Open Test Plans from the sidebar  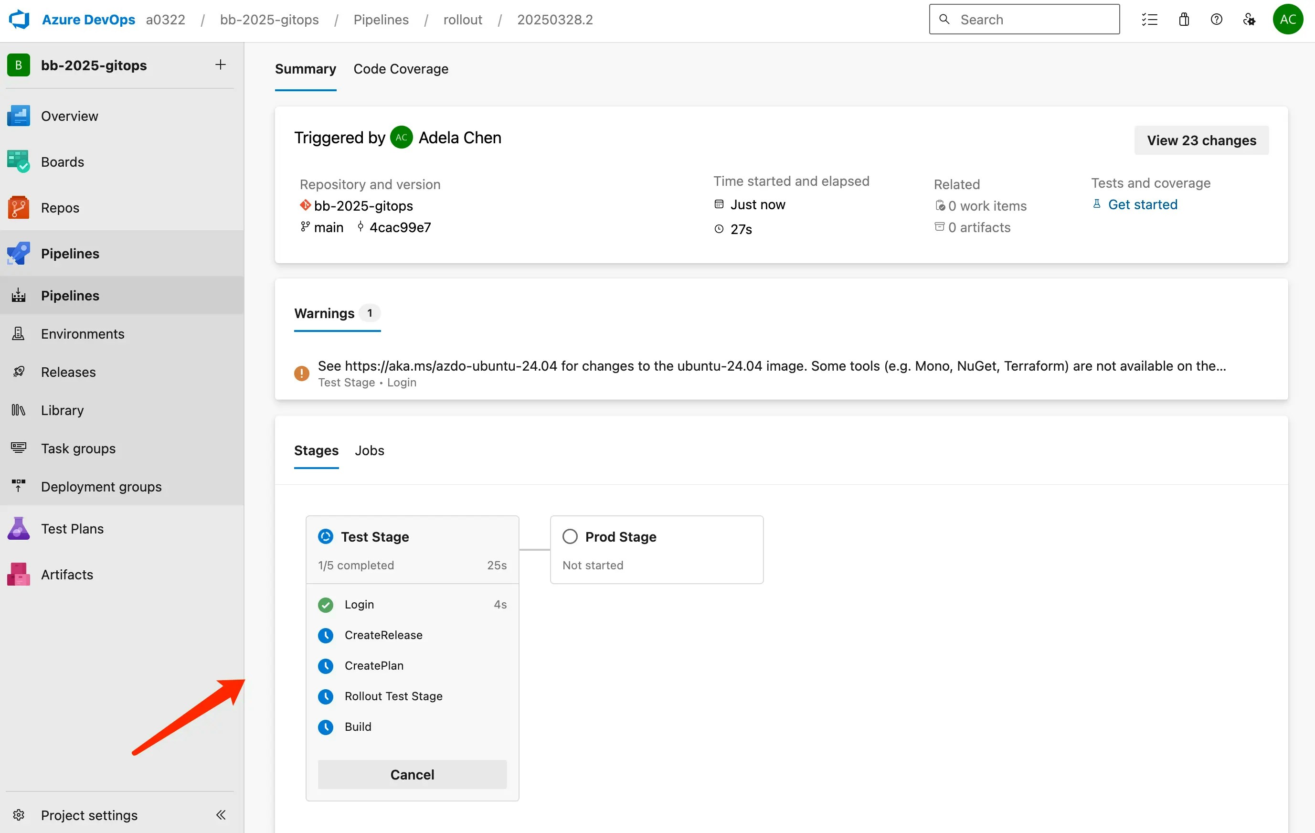pyautogui.click(x=72, y=528)
